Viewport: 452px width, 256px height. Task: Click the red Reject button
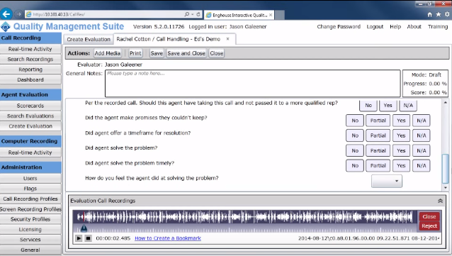429,226
